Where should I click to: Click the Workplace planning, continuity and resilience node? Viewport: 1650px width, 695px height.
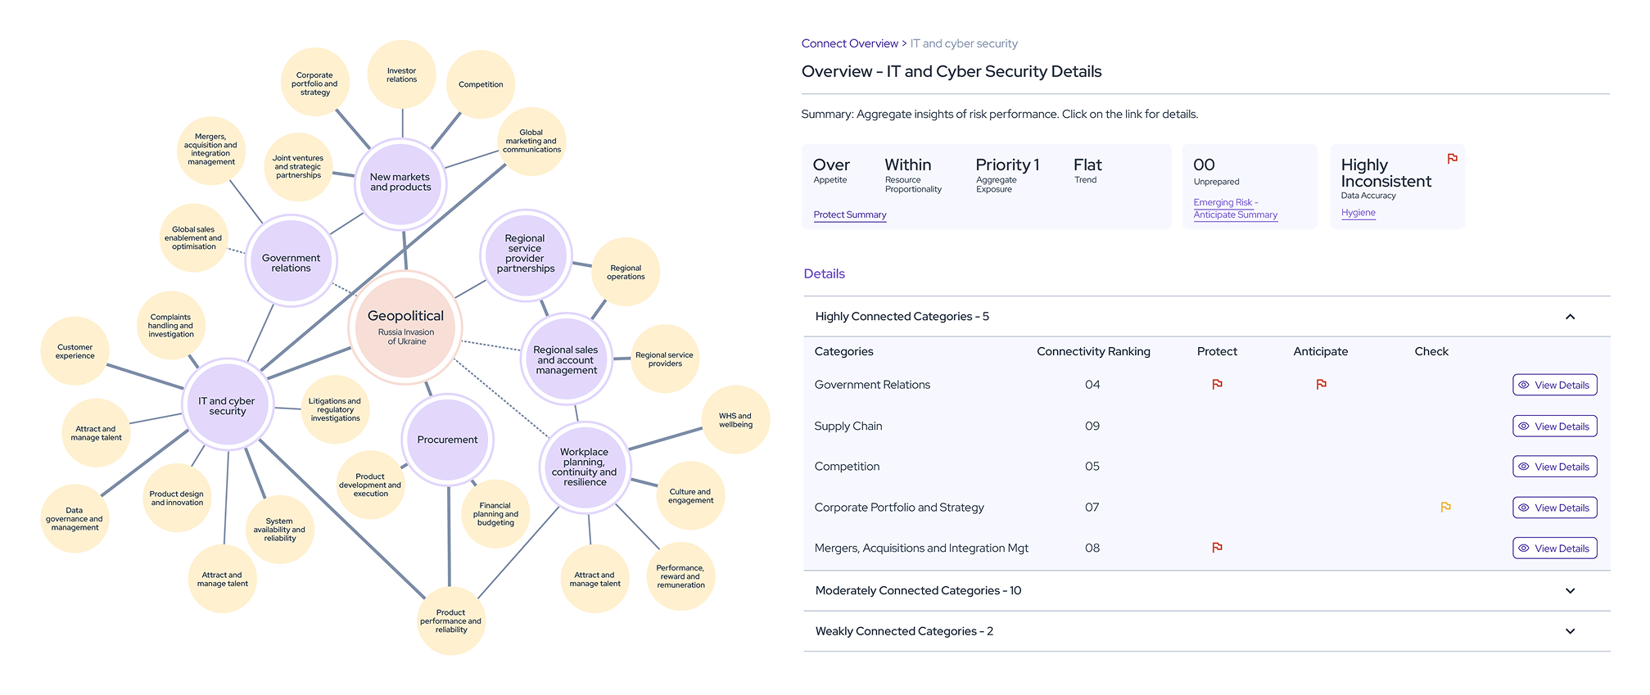pos(584,467)
